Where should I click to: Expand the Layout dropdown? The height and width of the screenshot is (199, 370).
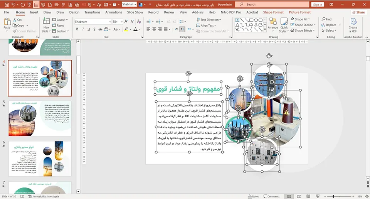(60, 20)
